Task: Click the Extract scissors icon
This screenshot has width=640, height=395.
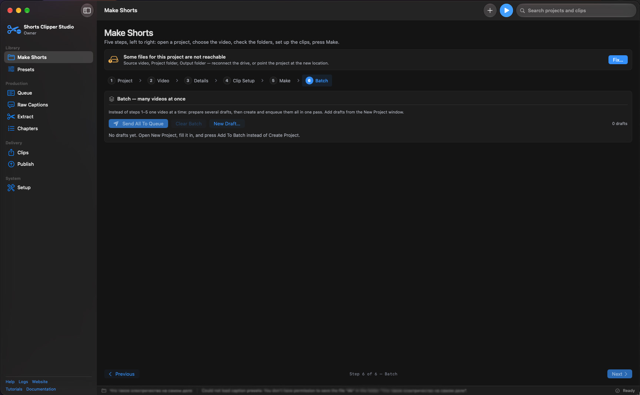Action: click(x=11, y=116)
